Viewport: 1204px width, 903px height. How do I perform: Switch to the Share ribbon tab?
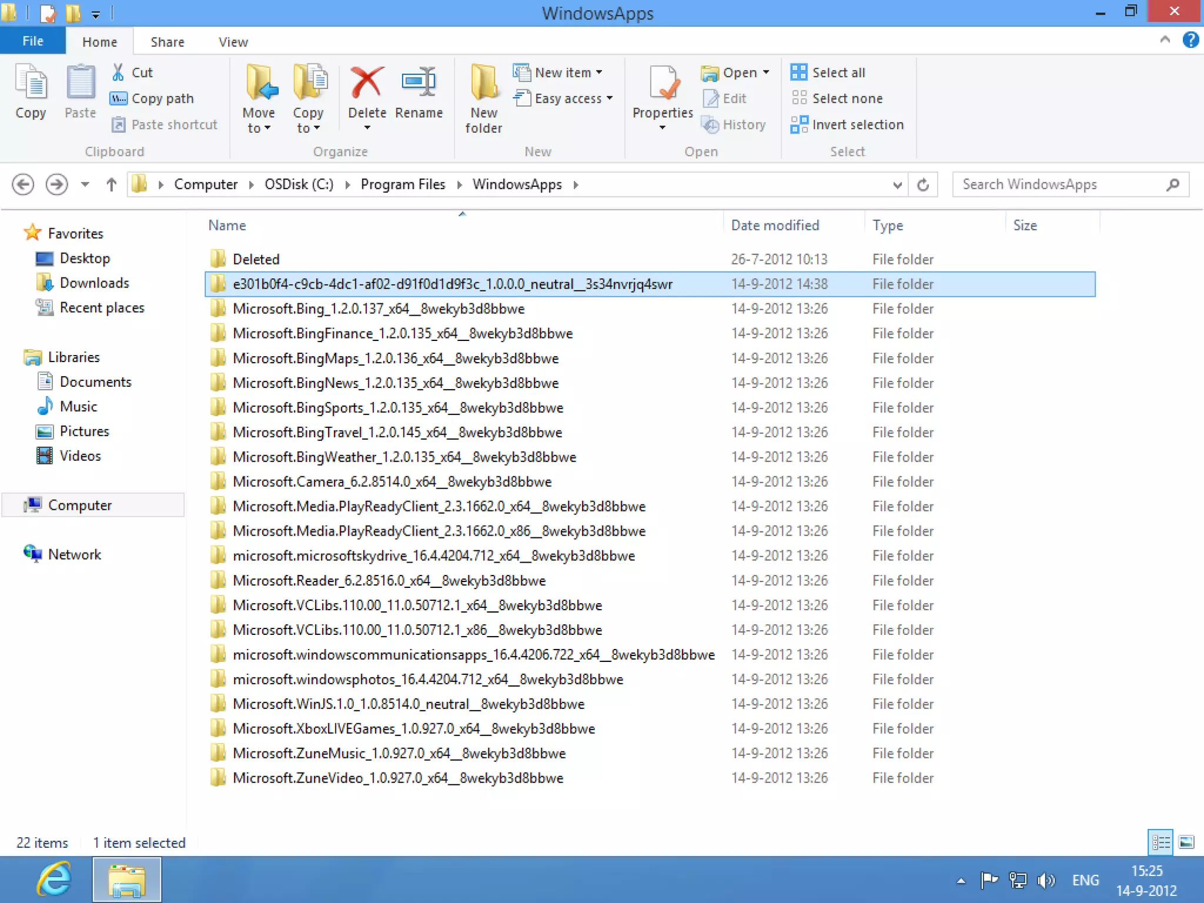click(167, 42)
